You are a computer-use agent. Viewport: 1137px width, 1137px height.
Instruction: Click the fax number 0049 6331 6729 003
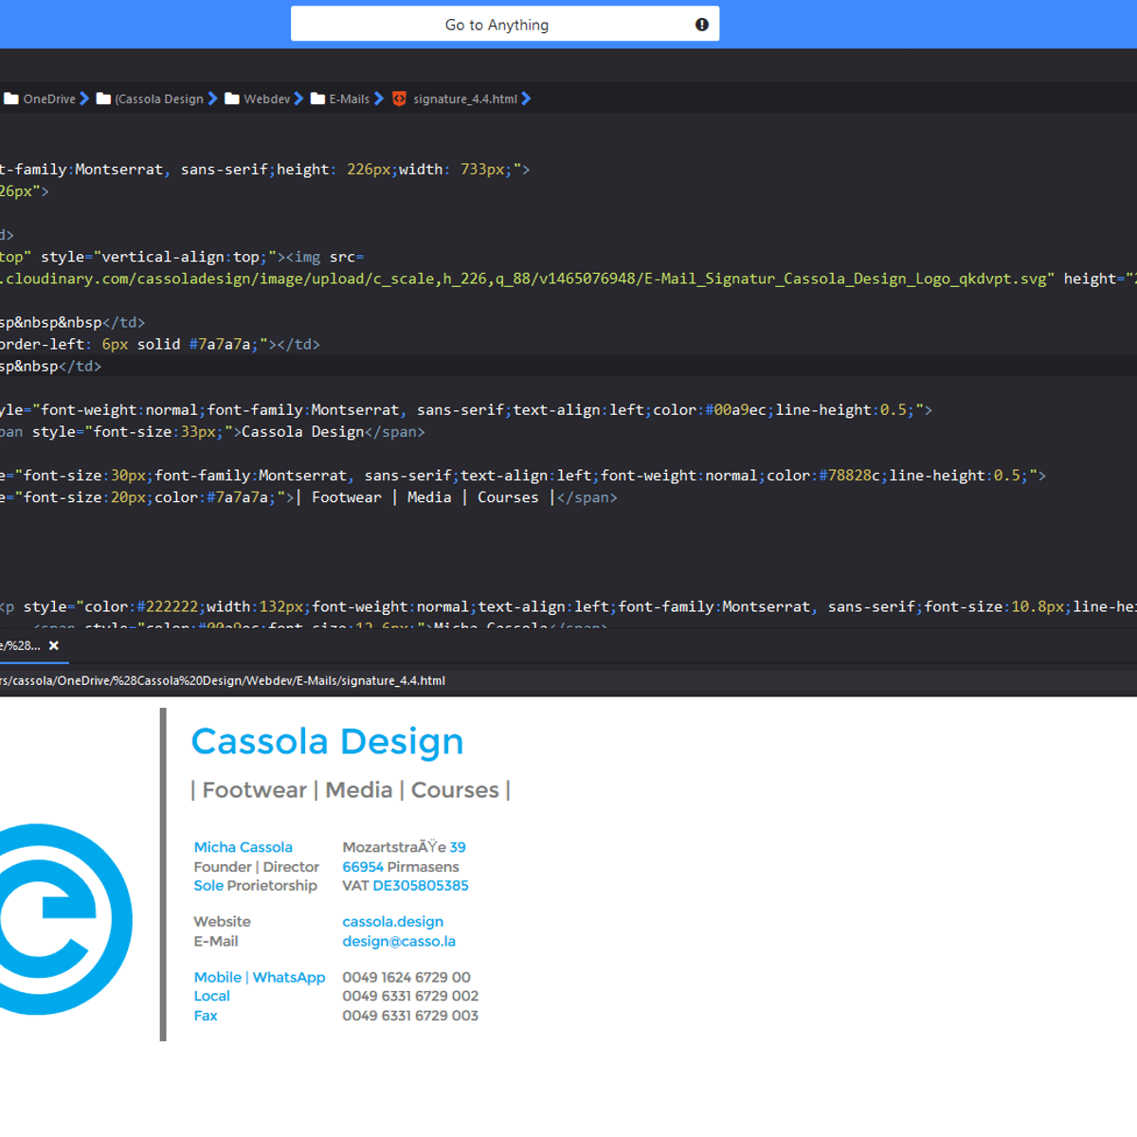click(410, 1015)
